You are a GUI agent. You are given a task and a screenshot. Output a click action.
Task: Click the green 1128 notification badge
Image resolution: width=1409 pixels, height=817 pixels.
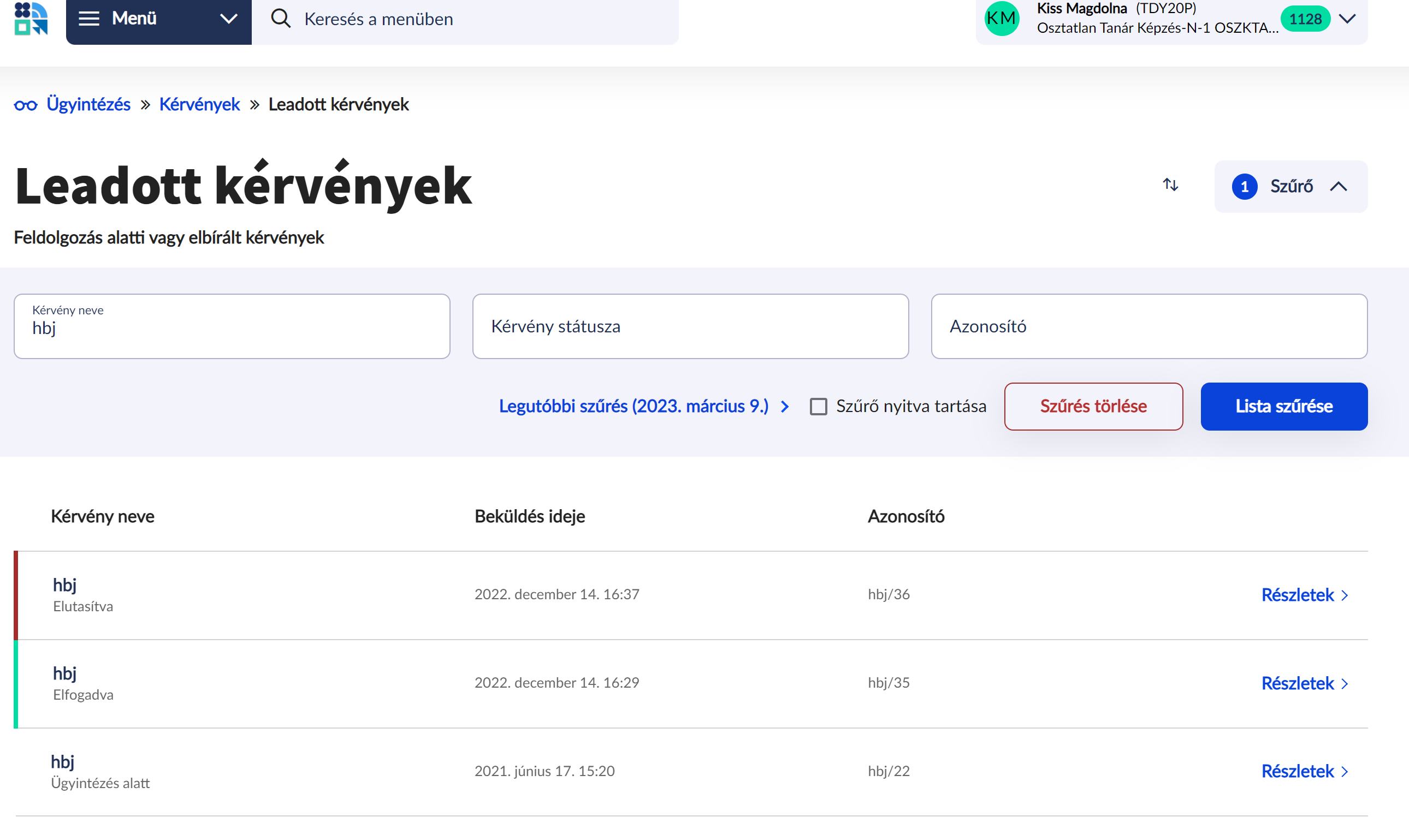tap(1305, 19)
